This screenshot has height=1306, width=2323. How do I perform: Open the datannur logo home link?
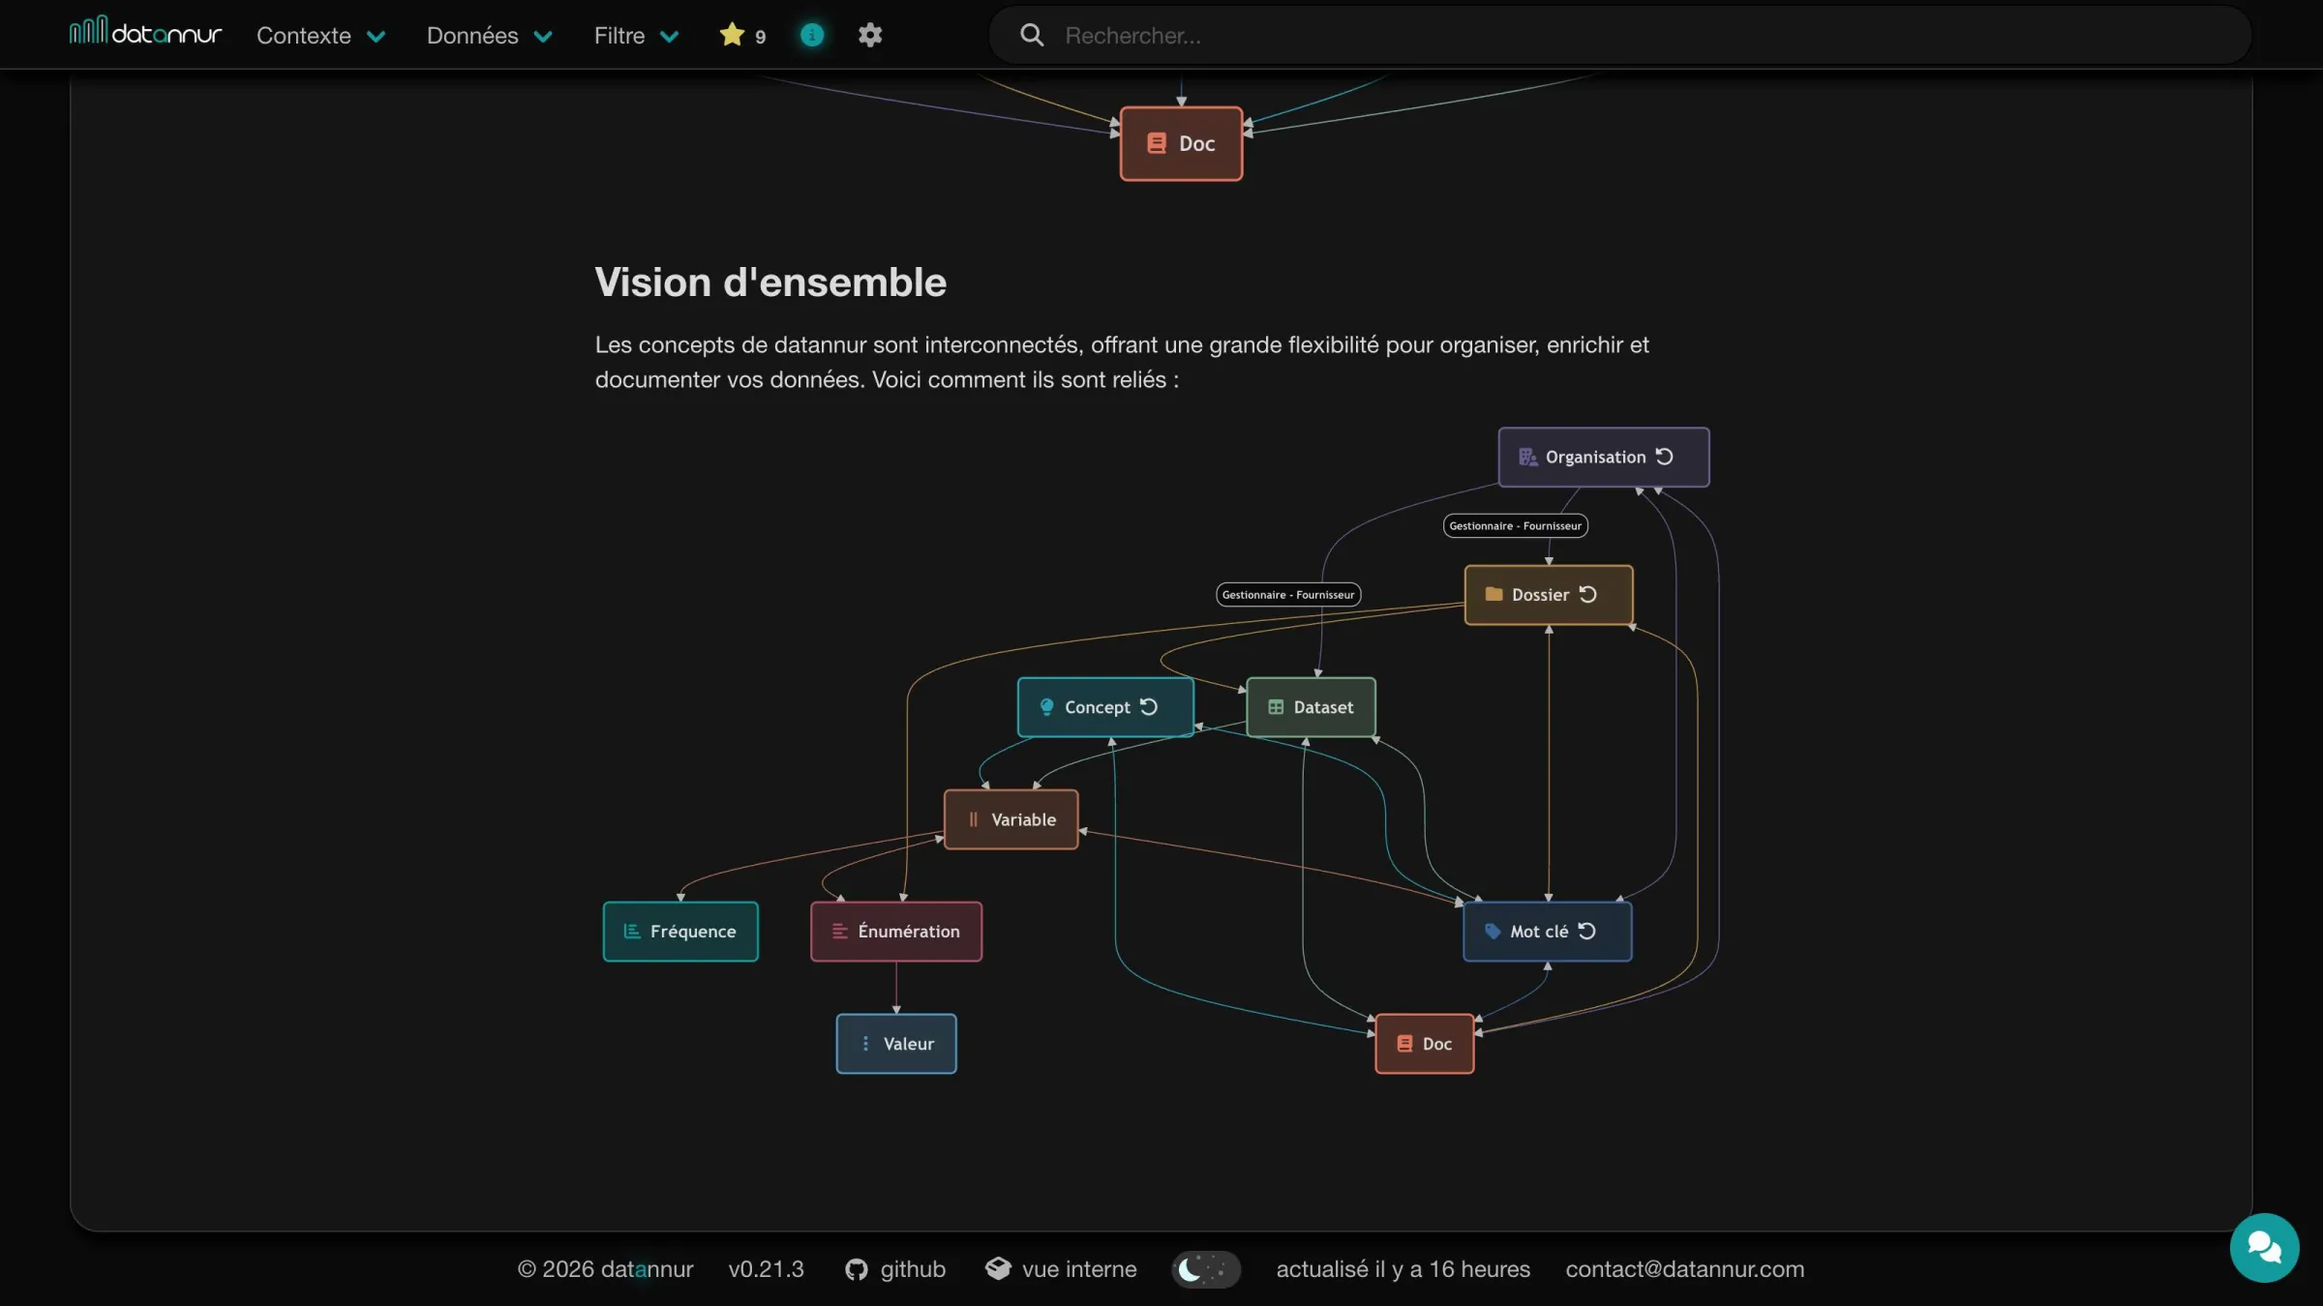coord(145,32)
